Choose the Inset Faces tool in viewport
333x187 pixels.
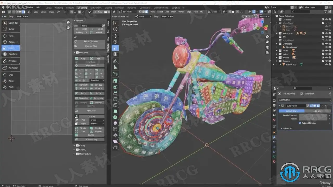[116, 87]
